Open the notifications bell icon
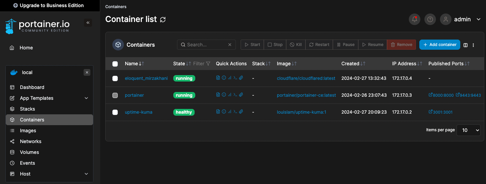486x184 pixels. click(415, 19)
